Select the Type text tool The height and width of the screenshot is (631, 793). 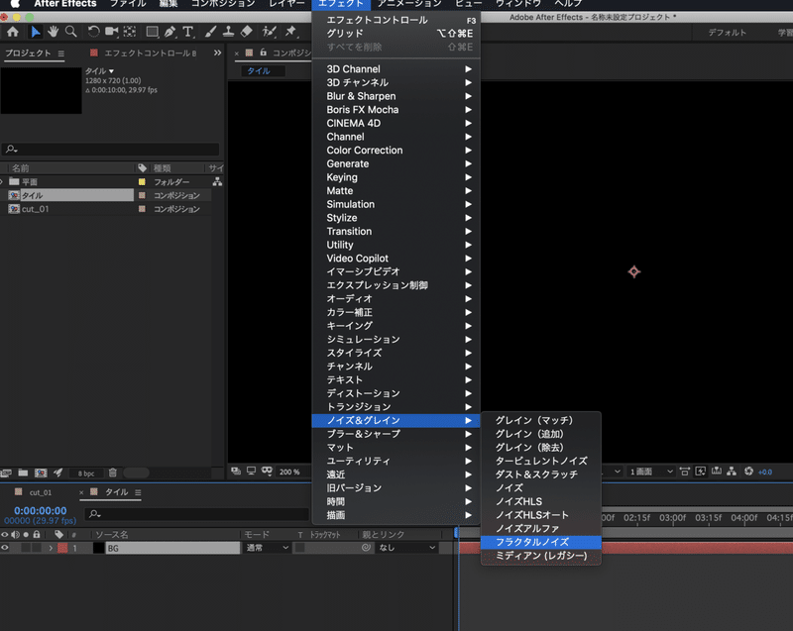pyautogui.click(x=188, y=32)
